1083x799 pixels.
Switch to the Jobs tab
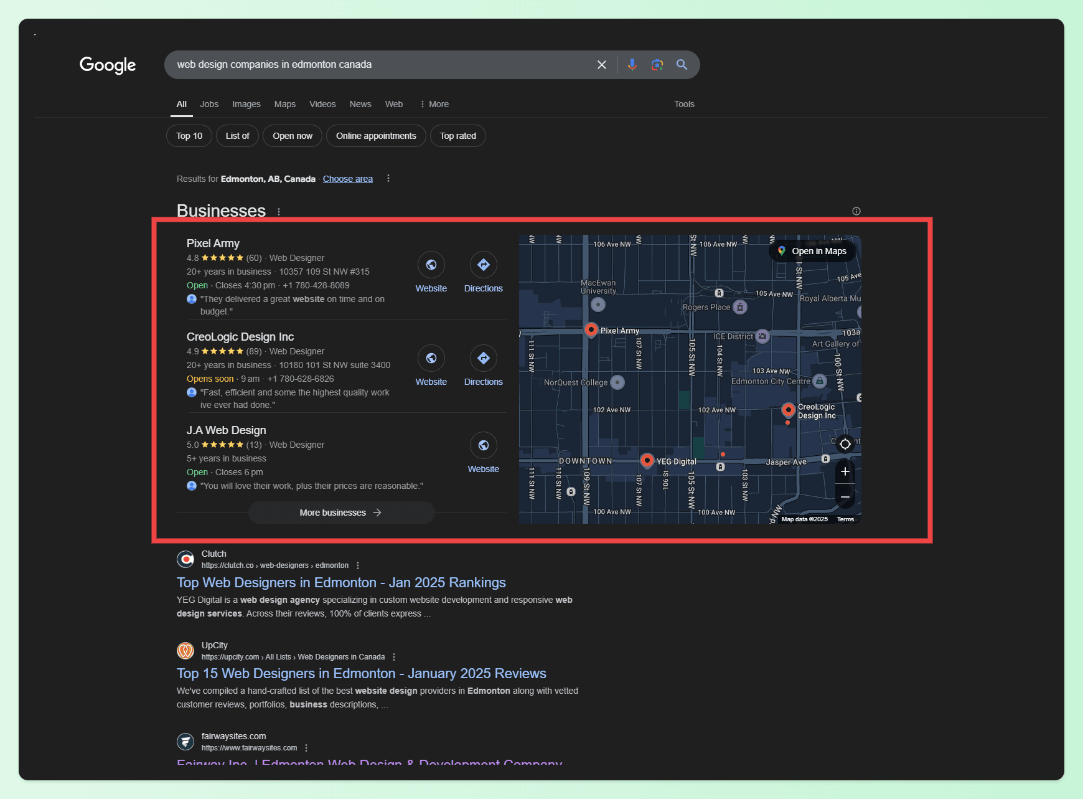tap(209, 104)
